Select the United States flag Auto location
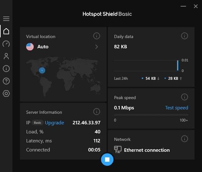Image resolution: width=202 pixels, height=172 pixels. pos(30,47)
